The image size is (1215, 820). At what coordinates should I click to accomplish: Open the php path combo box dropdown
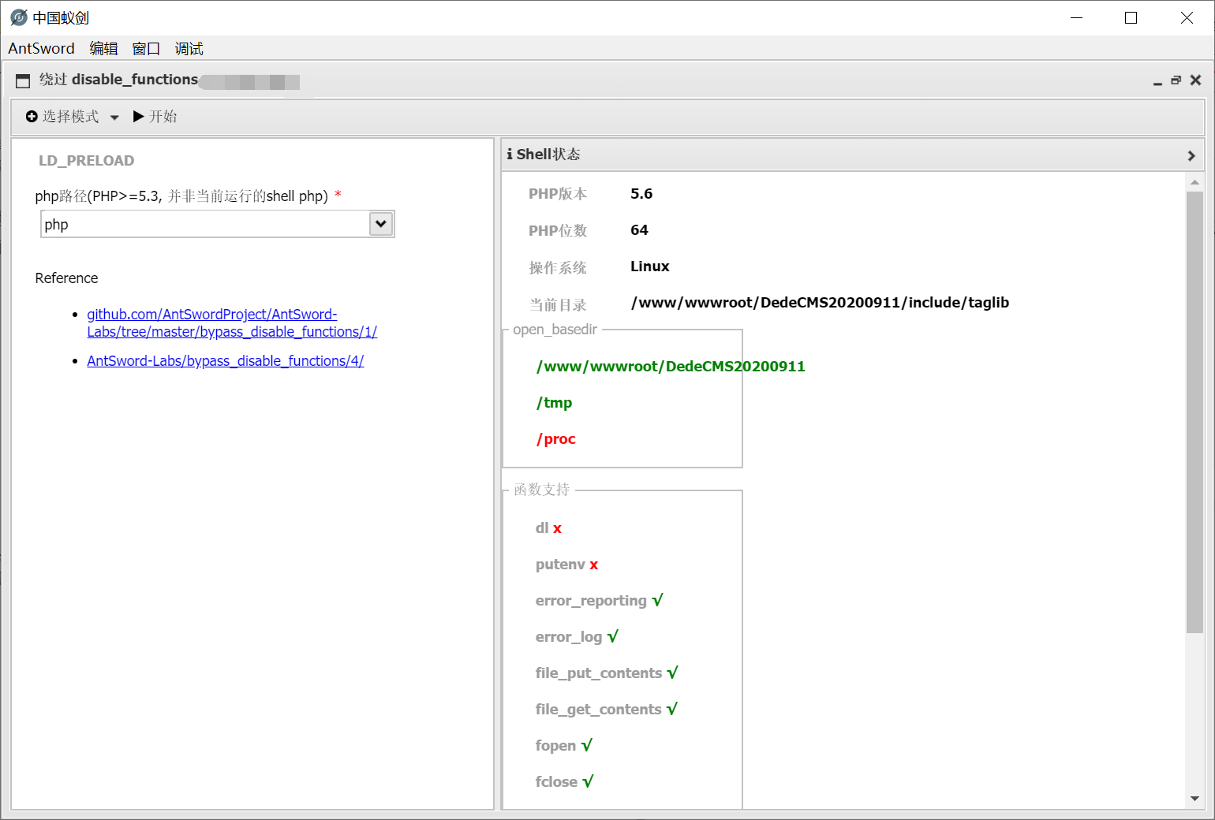coord(380,223)
